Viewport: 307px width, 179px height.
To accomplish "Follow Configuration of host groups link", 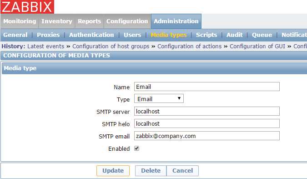I will click(111, 46).
